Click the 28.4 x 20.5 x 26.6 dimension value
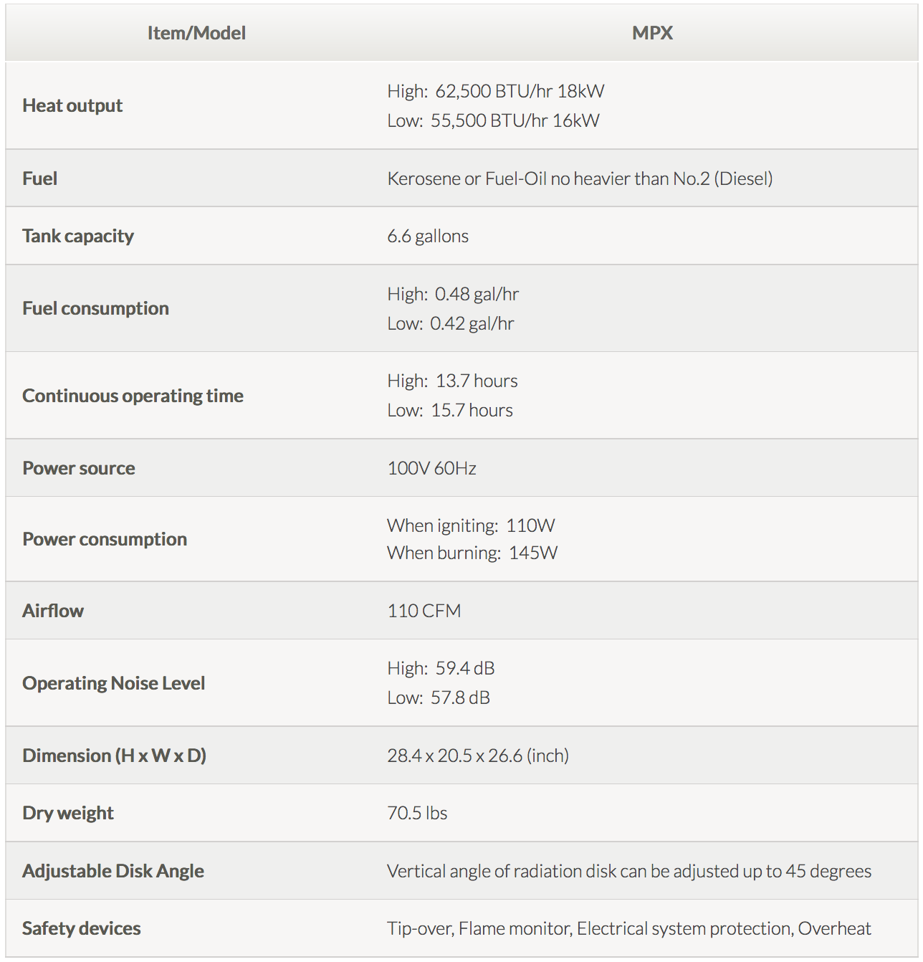923x962 pixels. (x=478, y=756)
